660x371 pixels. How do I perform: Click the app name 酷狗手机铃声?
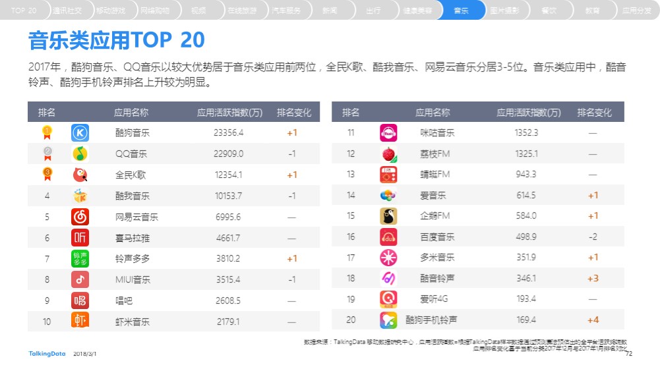click(431, 320)
